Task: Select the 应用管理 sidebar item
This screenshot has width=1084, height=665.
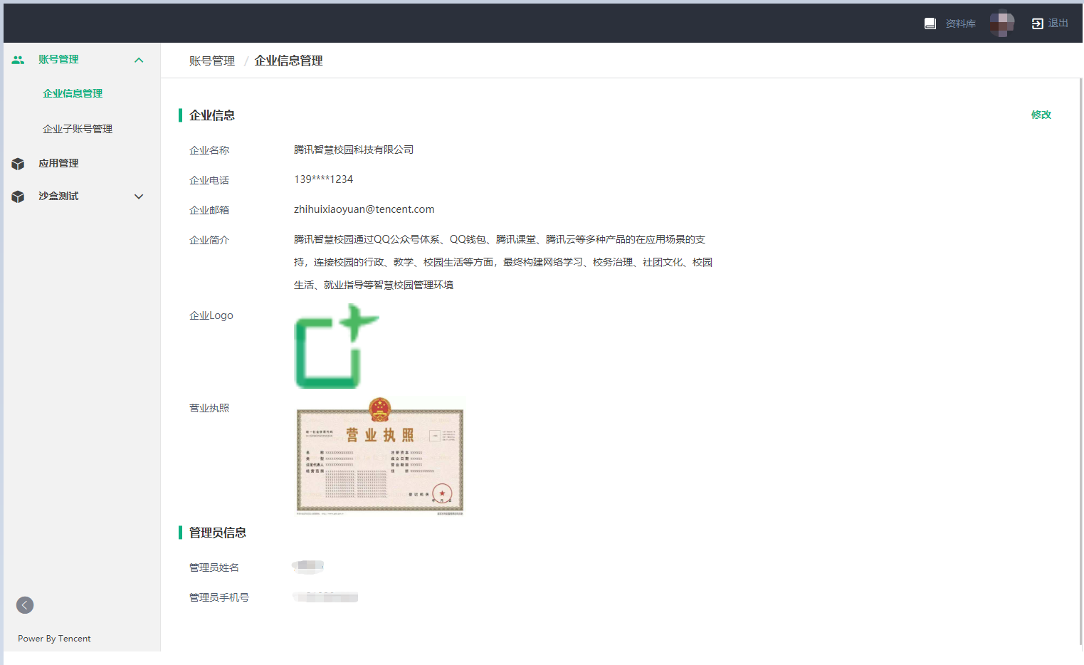Action: tap(58, 163)
